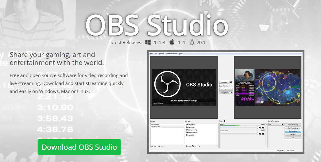The image size is (321, 162).
Task: Click Start Recording button
Action: coord(293,128)
